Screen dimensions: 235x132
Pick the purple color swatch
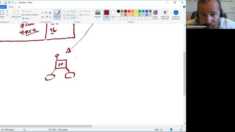coord(150,11)
